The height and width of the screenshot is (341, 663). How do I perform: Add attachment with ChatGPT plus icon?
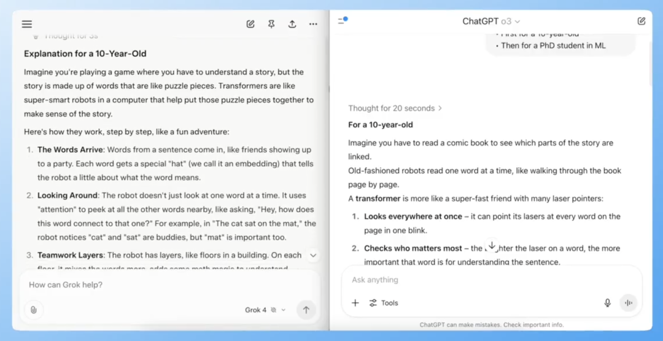[x=355, y=303]
